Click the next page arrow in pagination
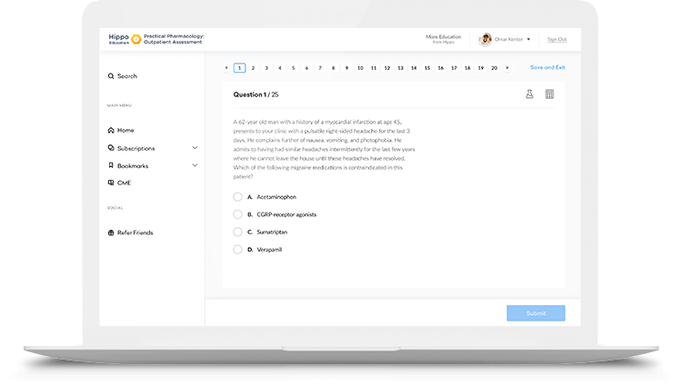Screen dimensions: 681x385 pos(508,68)
